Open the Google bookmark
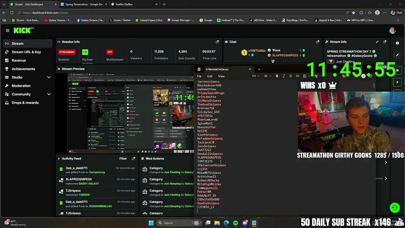This screenshot has width=405, height=228. point(206,20)
